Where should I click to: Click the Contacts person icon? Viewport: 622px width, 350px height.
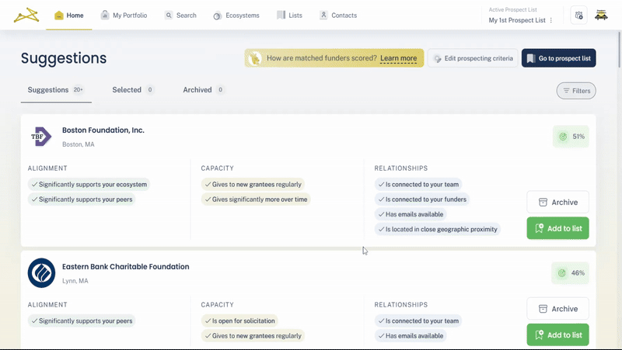[323, 15]
